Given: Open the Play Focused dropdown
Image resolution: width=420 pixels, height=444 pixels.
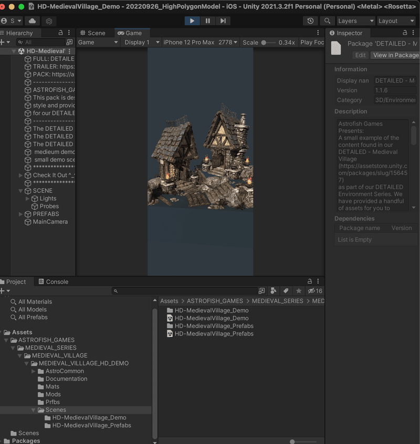Looking at the screenshot, I should click(x=312, y=42).
